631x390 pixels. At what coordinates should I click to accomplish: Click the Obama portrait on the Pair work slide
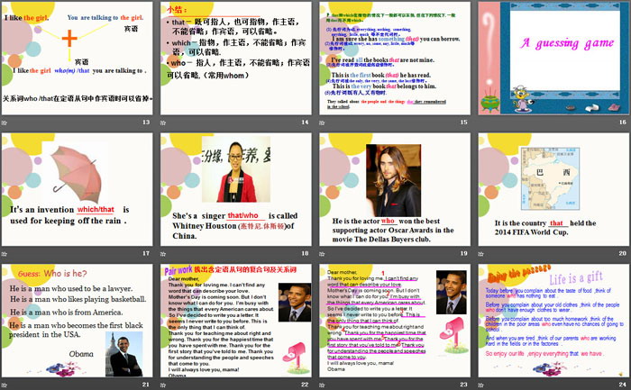point(292,303)
